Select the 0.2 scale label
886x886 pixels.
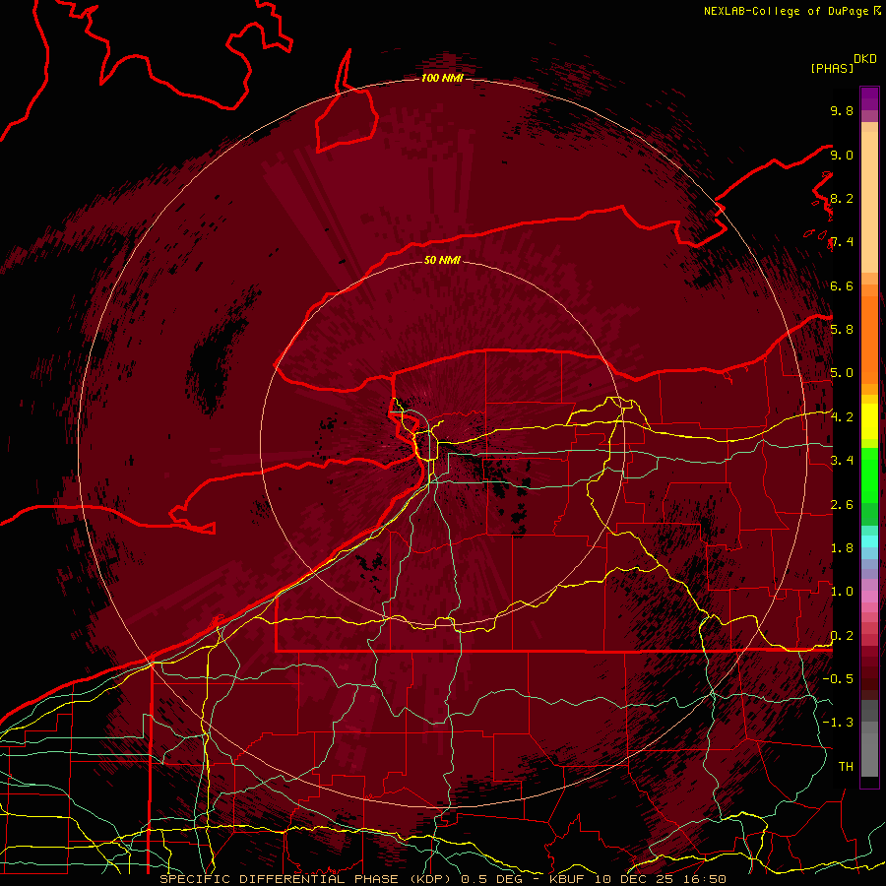click(842, 636)
